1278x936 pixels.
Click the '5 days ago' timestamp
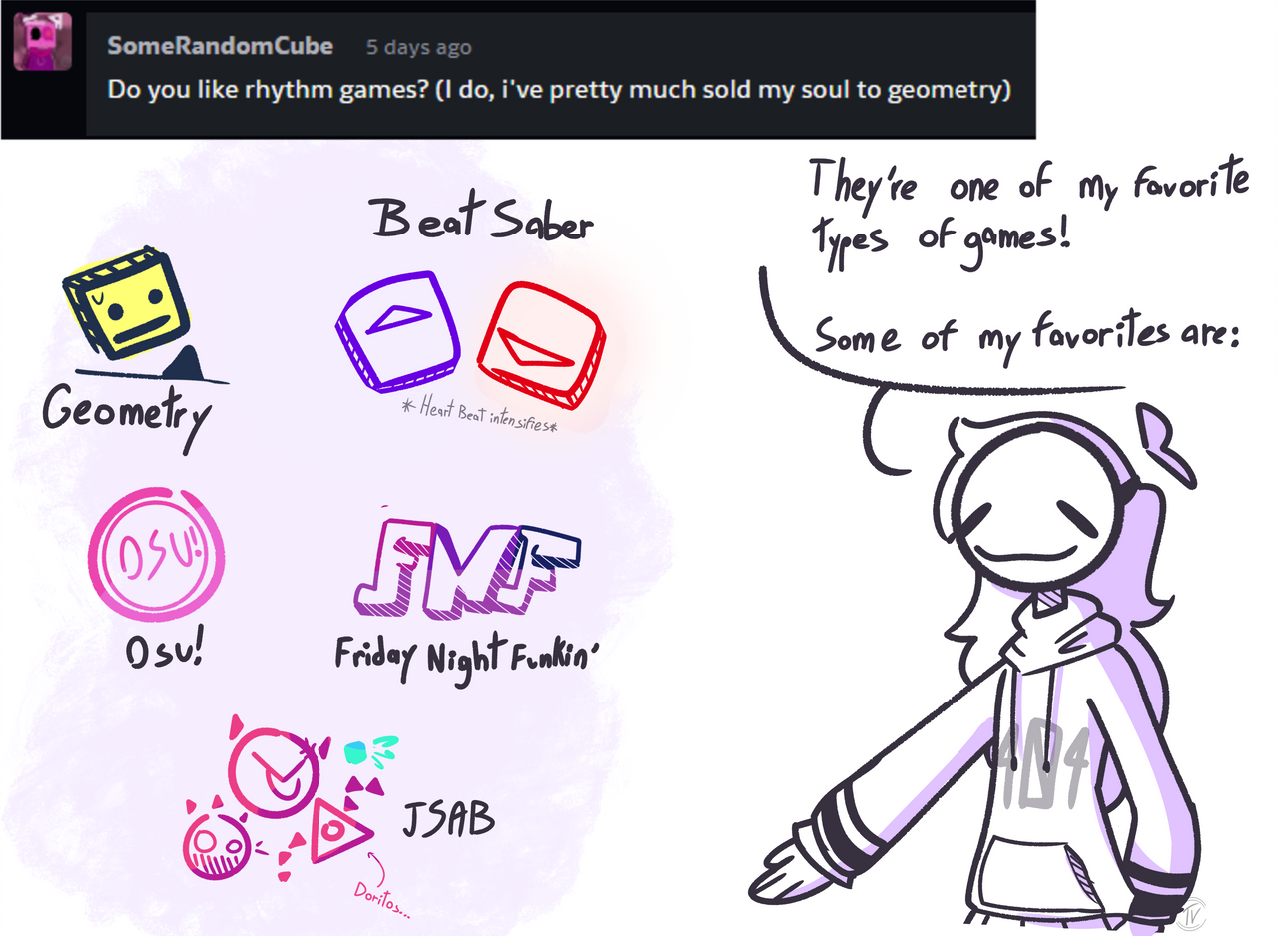pyautogui.click(x=419, y=47)
